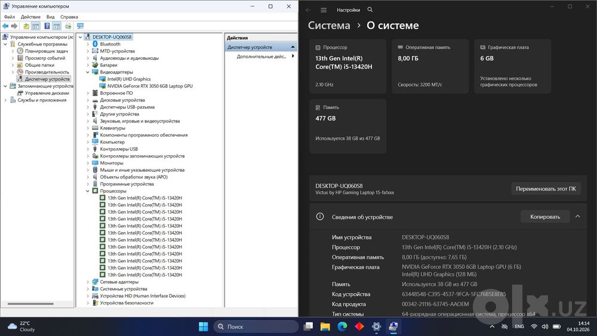Click horizontal scrollbar in left tree pane
Viewport: 597px width, 336px height.
click(x=30, y=304)
